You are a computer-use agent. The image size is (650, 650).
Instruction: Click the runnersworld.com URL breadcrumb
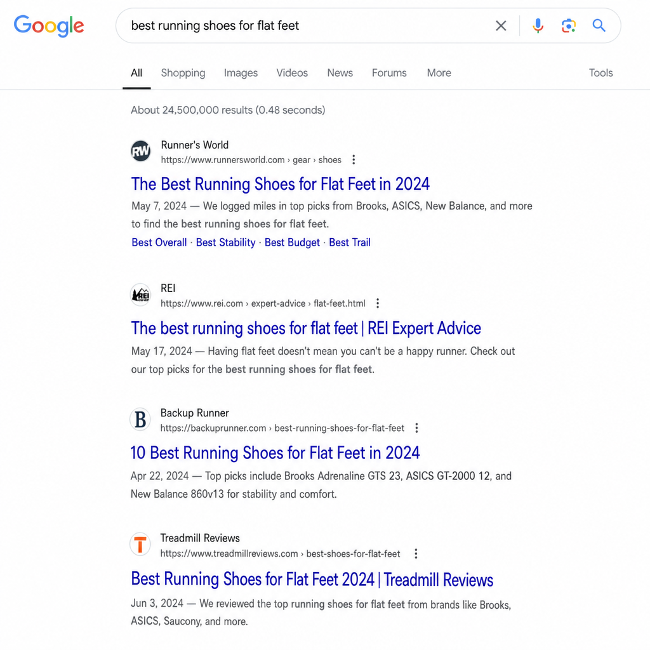251,160
